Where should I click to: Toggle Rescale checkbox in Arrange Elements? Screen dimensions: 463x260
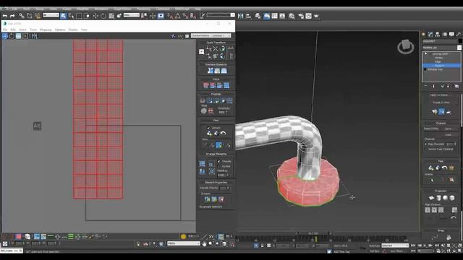[x=218, y=161]
